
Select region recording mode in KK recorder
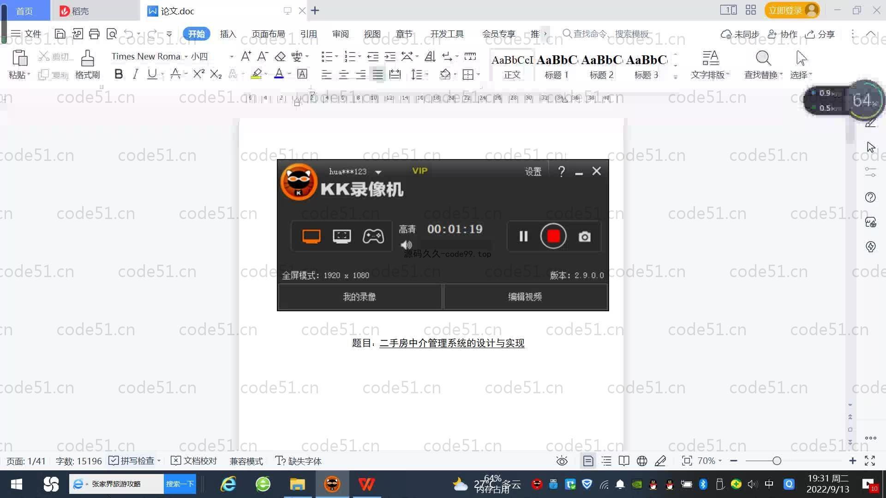[341, 237]
